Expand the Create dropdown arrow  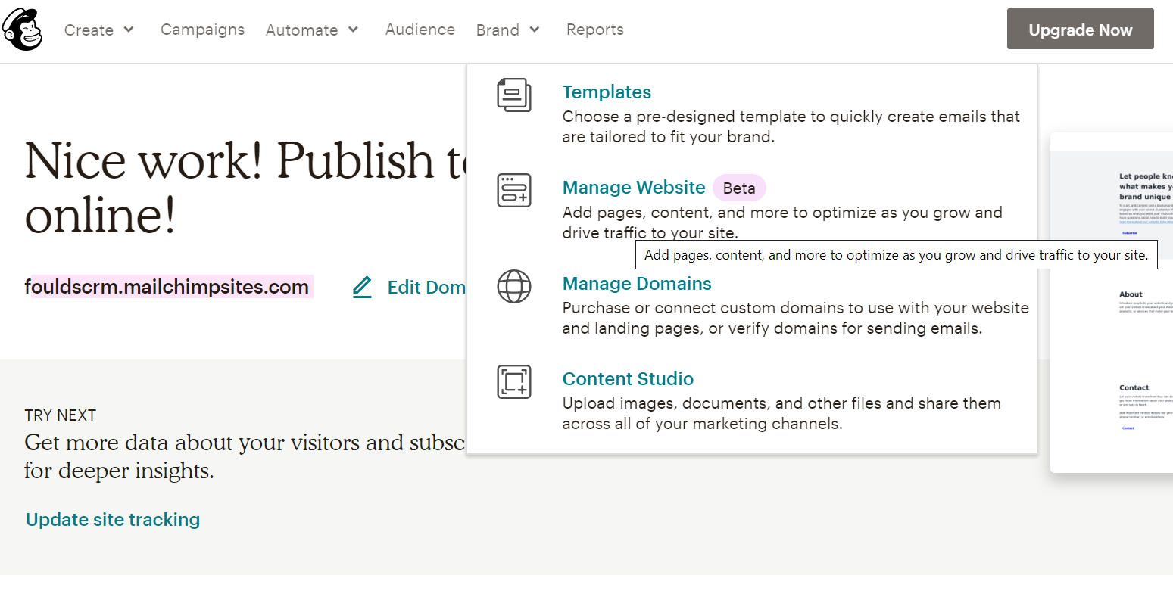pos(129,30)
